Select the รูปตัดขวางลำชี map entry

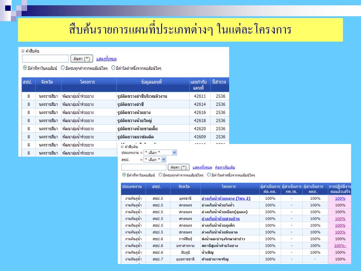(130, 104)
